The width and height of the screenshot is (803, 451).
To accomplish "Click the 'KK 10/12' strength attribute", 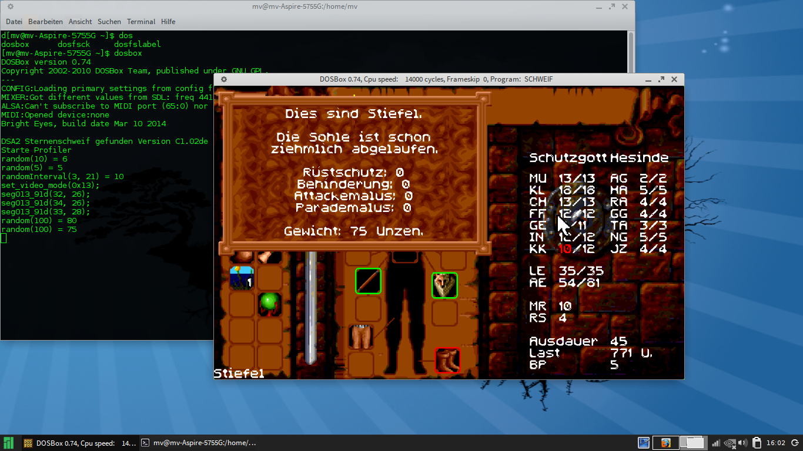I will pos(562,249).
